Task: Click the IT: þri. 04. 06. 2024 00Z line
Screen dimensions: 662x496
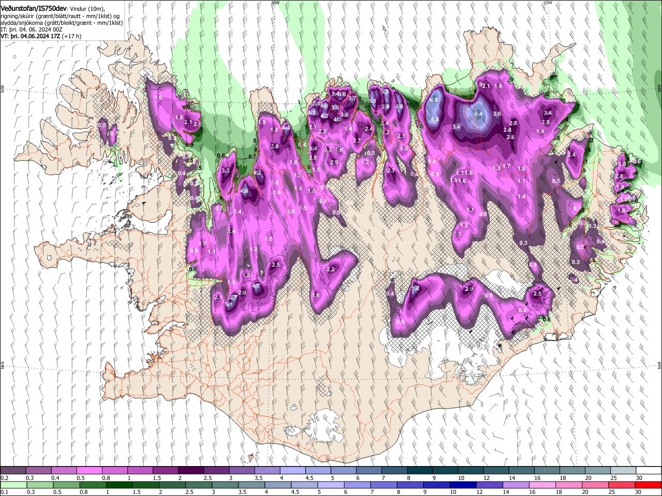Action: pyautogui.click(x=32, y=30)
